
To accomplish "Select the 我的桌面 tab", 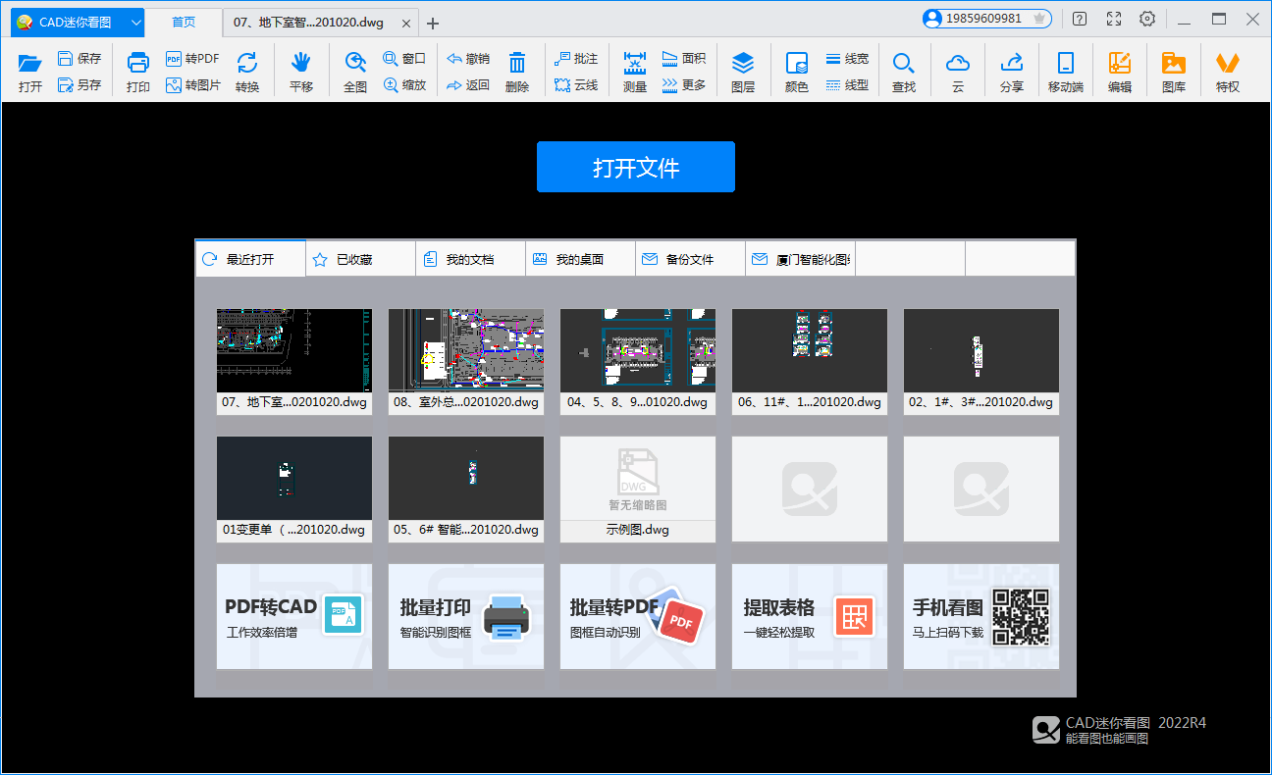I will click(x=579, y=260).
